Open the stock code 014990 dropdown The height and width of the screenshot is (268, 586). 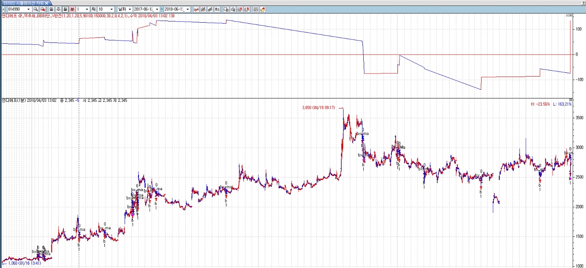[x=28, y=9]
